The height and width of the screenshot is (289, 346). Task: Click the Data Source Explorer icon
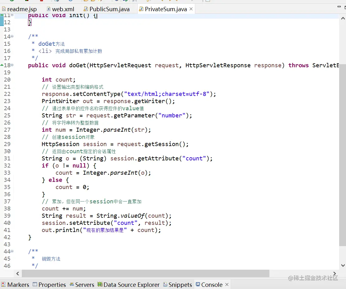[x=100, y=284]
